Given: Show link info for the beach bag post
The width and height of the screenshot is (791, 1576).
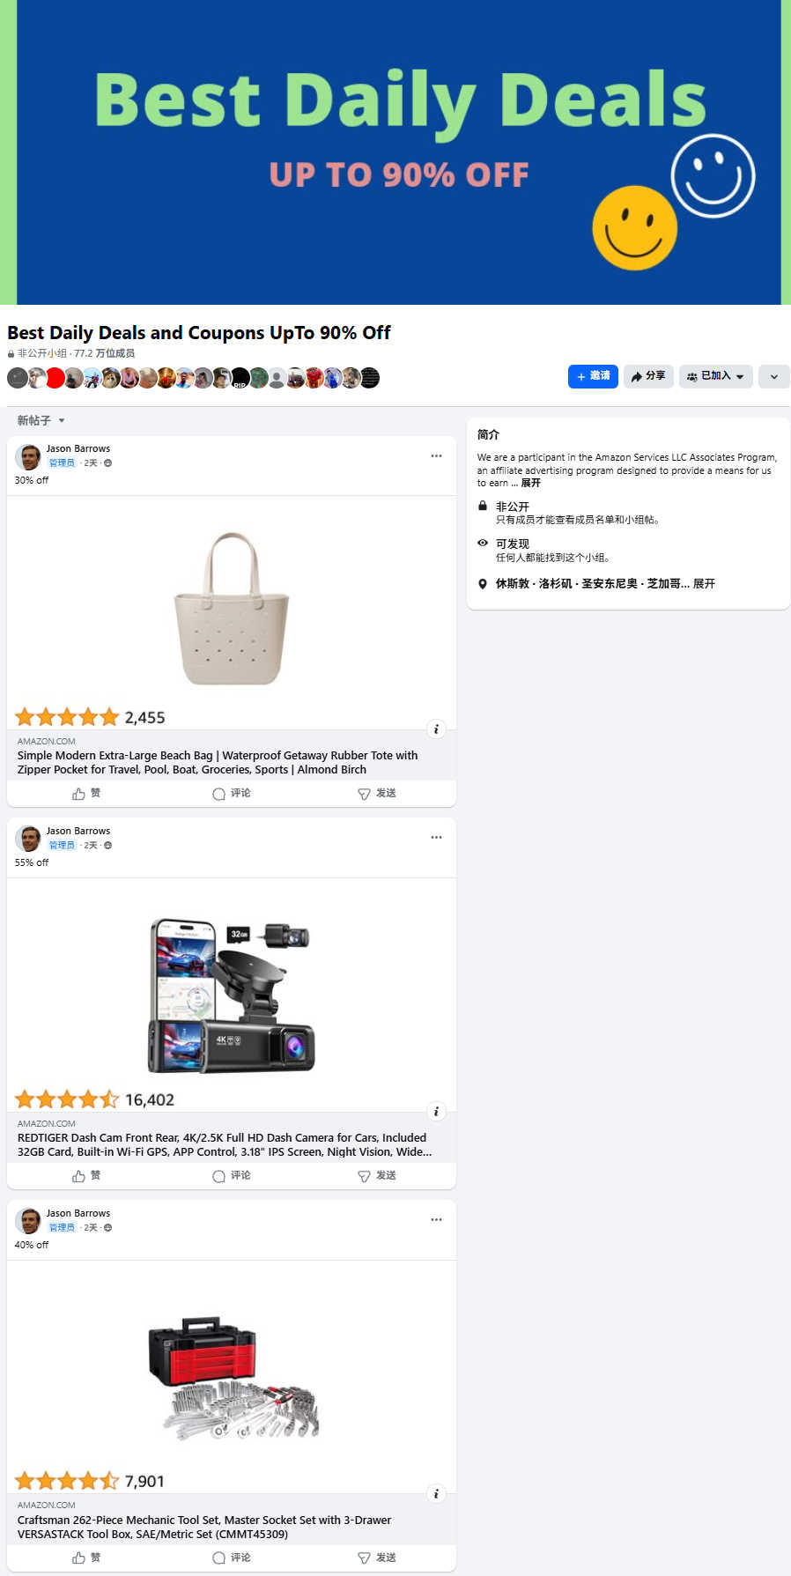Looking at the screenshot, I should [x=436, y=729].
